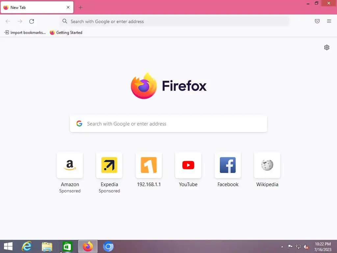Click the Facebook label under the tile
Screen dimensions: 337x253
pos(228,184)
